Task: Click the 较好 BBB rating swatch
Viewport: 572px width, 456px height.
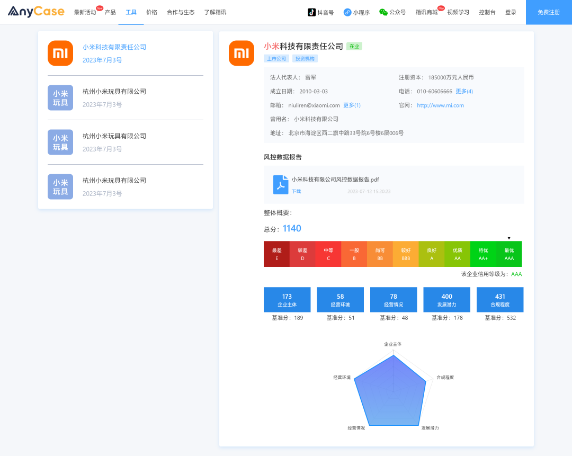Action: (x=406, y=254)
